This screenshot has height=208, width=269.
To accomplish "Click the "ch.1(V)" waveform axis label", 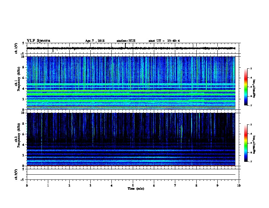I will [x=16, y=48].
